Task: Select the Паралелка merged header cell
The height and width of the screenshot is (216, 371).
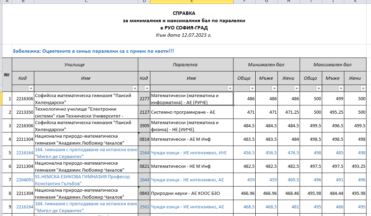Action: click(x=185, y=65)
